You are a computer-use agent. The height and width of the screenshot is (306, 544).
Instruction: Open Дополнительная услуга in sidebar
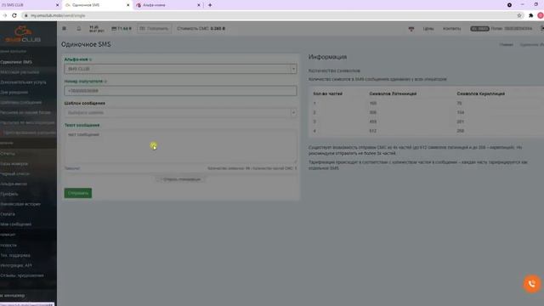pos(23,82)
